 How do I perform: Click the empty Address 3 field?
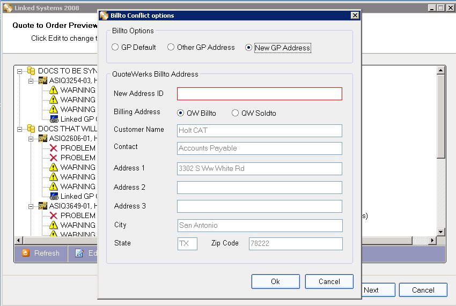pyautogui.click(x=260, y=206)
